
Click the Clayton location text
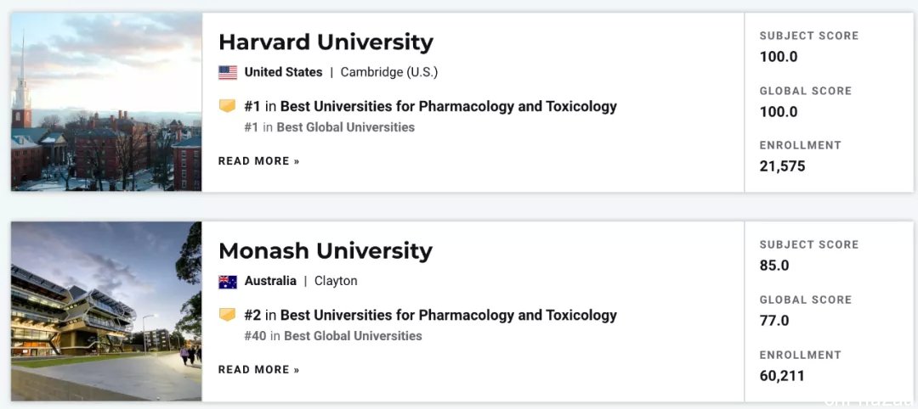click(x=336, y=281)
